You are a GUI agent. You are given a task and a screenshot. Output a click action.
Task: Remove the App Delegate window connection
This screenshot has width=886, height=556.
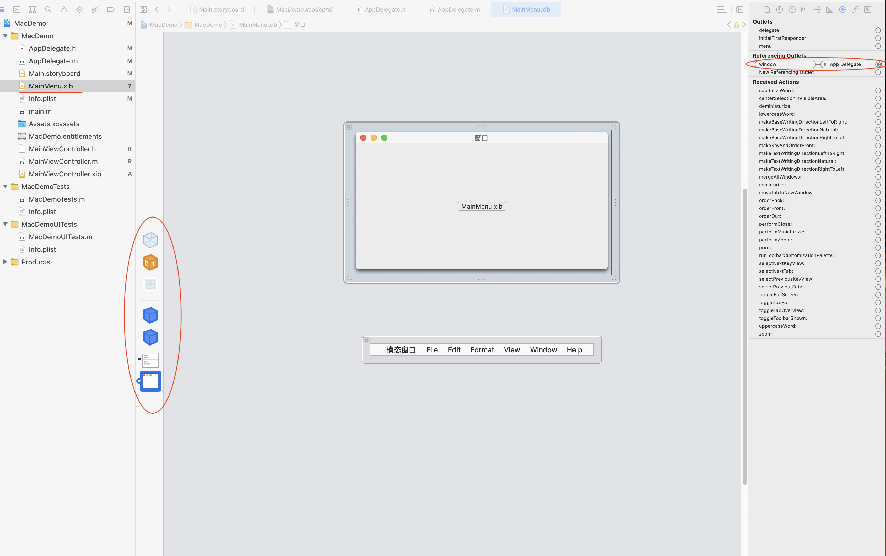pos(825,65)
